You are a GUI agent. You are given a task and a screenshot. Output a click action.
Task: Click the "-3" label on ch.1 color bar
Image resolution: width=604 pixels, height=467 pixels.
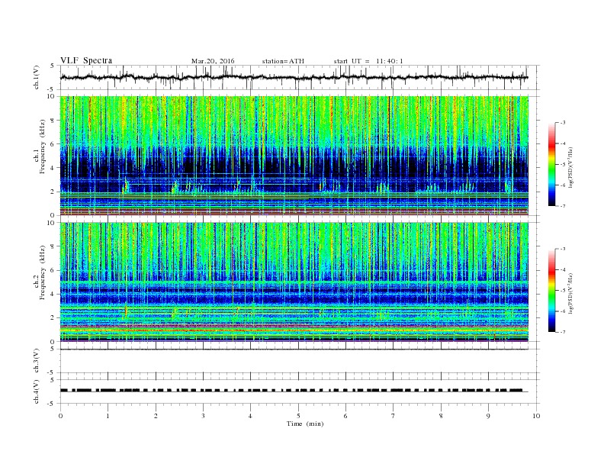pyautogui.click(x=562, y=123)
